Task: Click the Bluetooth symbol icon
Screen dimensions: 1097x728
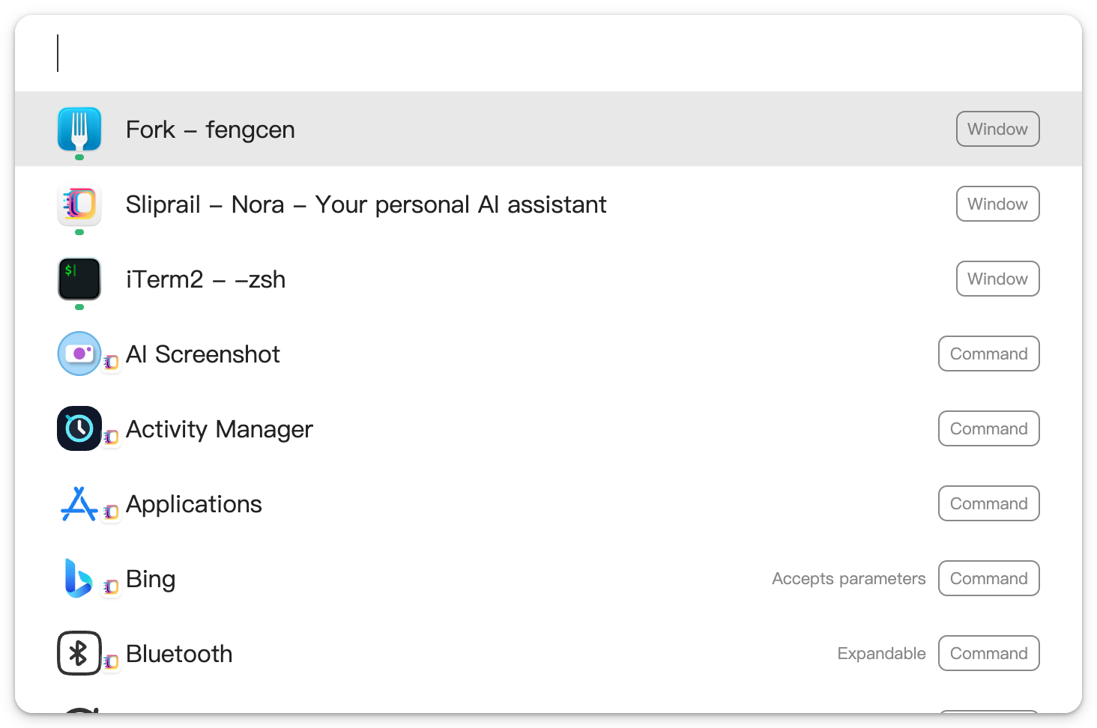Action: click(x=79, y=653)
